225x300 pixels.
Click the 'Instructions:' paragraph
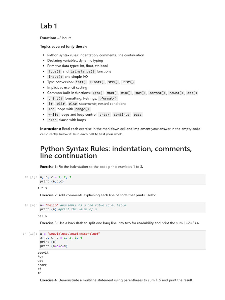click(x=120, y=132)
